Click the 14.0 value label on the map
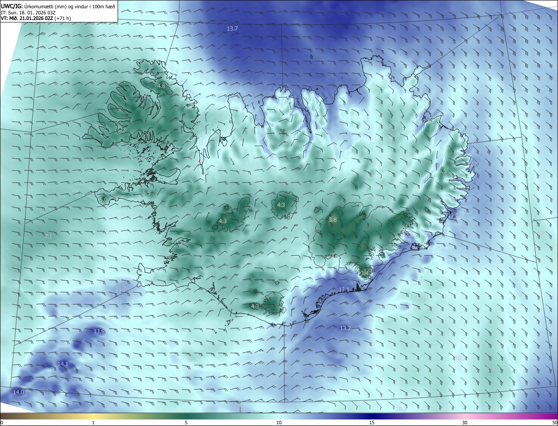 pos(18,392)
